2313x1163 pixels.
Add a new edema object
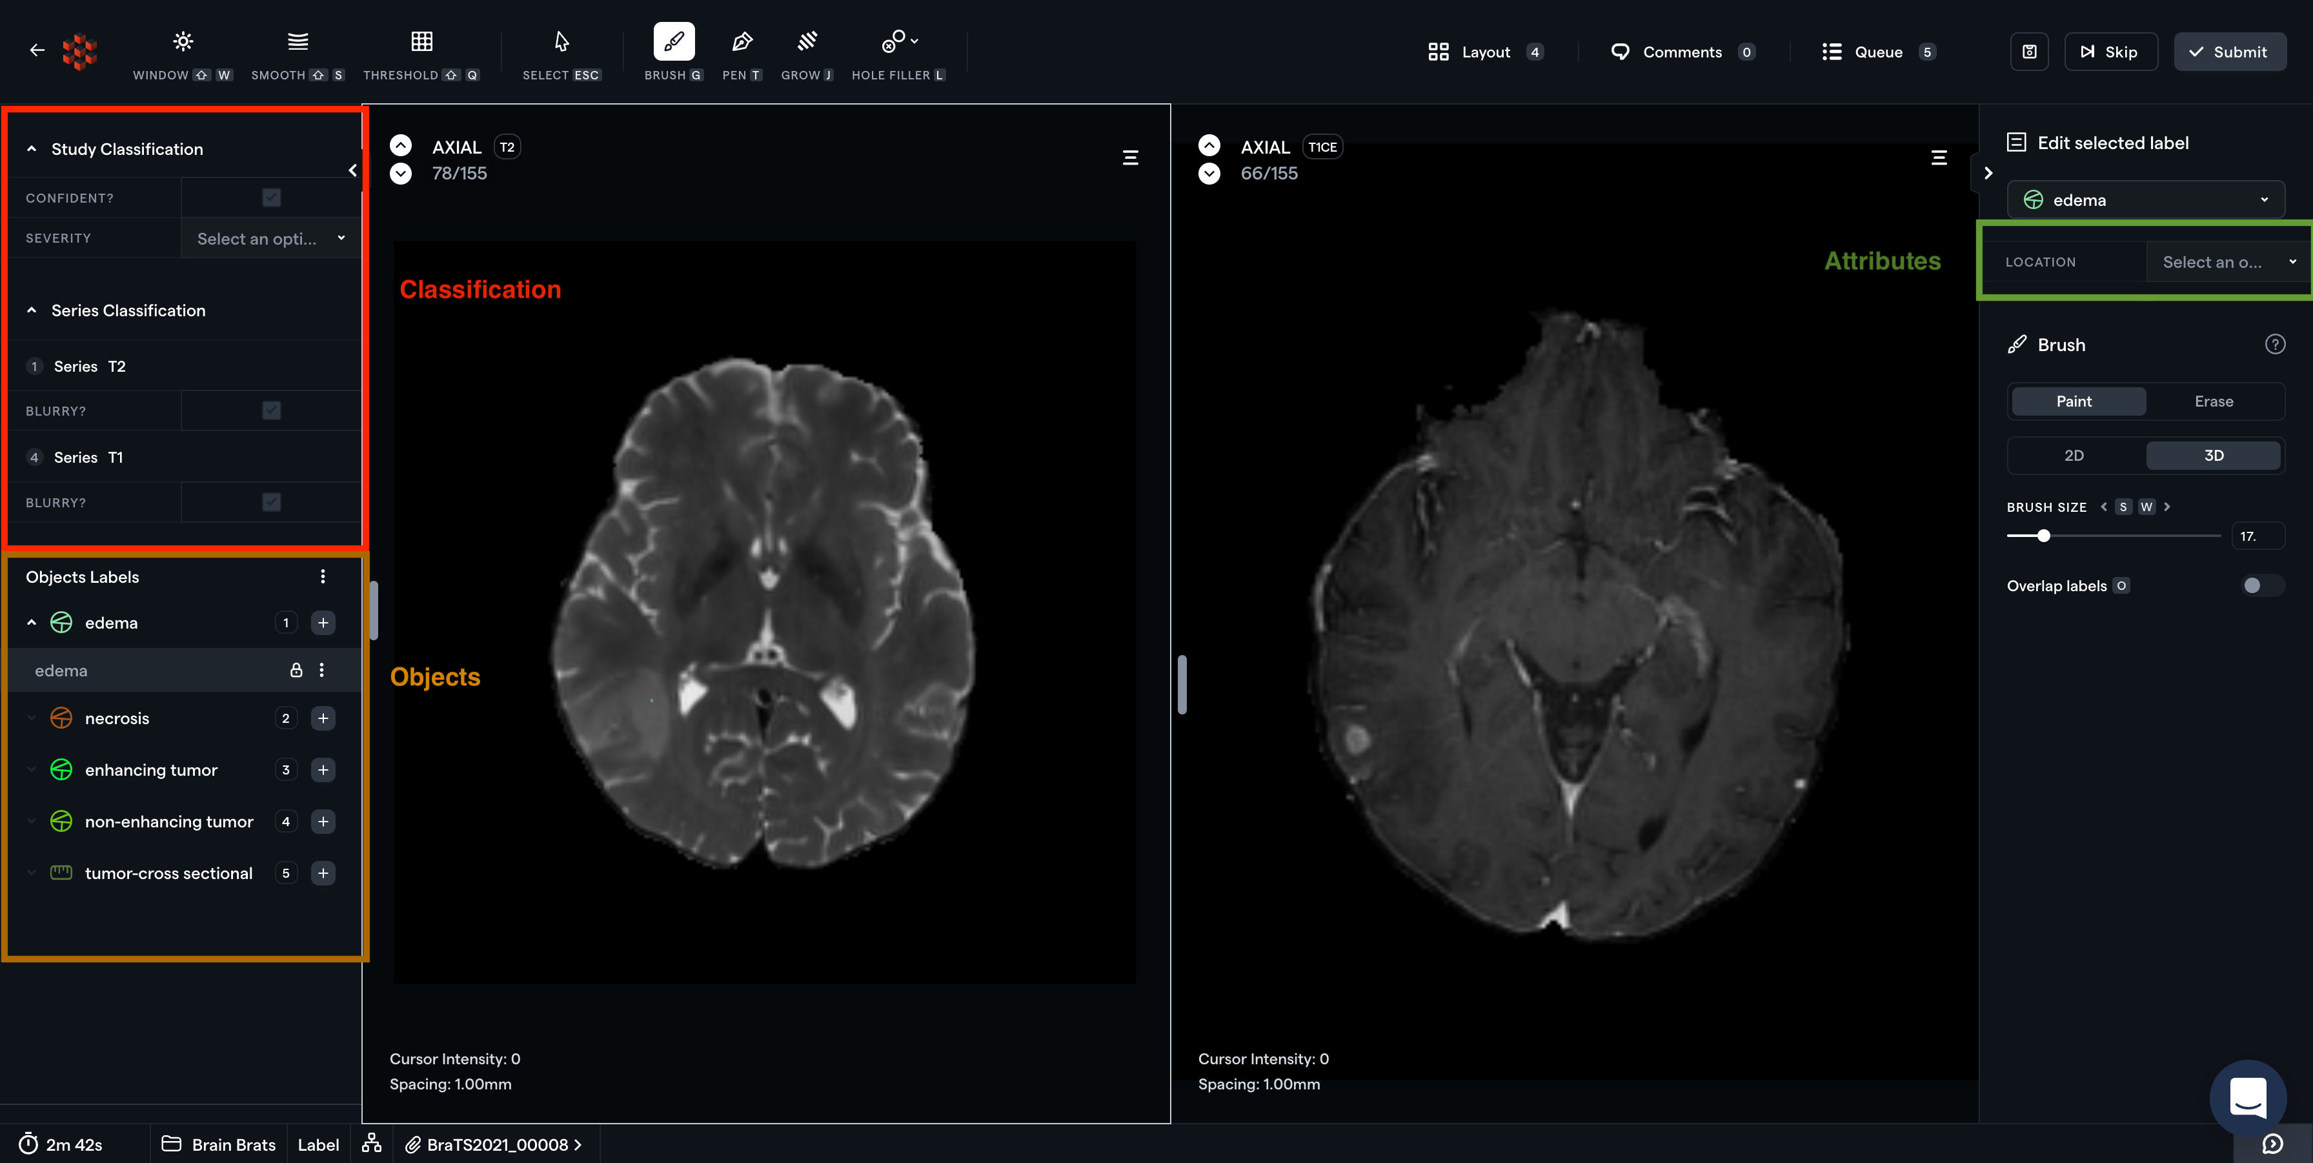[x=323, y=622]
